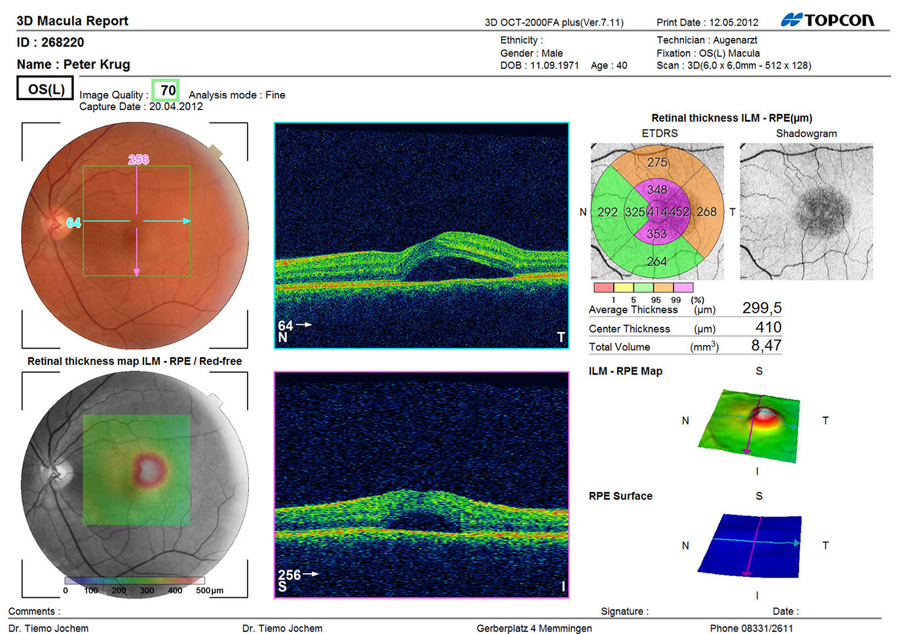The height and width of the screenshot is (634, 912).
Task: Click the cyan horizontal scan arrow on fundus photo
Action: pos(167,221)
